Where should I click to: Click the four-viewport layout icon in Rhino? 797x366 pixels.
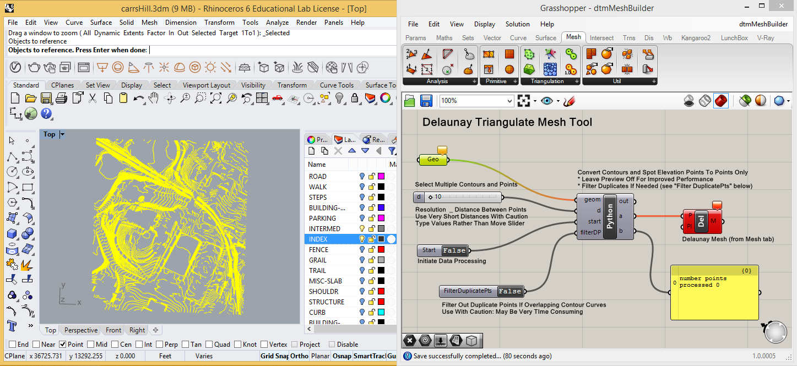click(262, 99)
